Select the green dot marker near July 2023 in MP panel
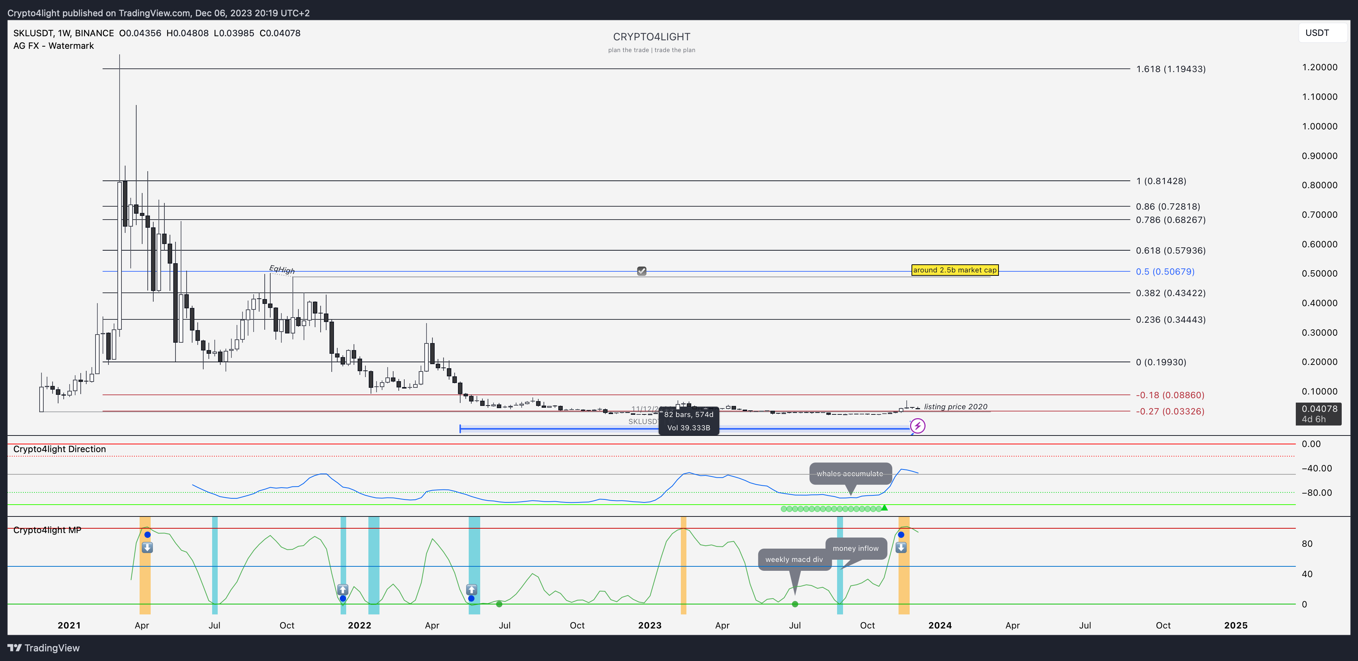1358x661 pixels. (x=795, y=604)
